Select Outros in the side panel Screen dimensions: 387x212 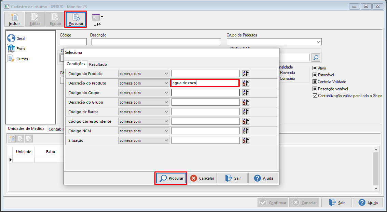tap(17, 59)
